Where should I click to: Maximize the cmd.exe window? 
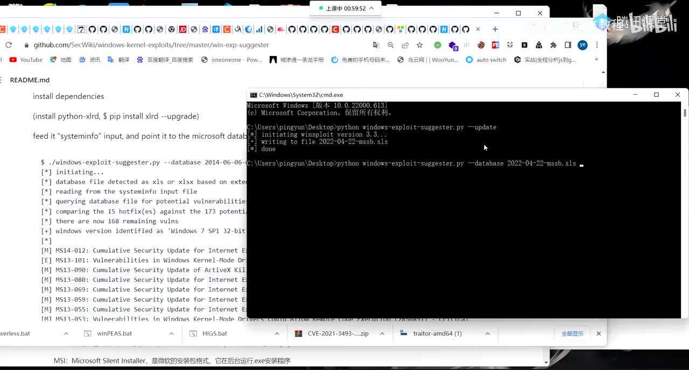tap(656, 95)
